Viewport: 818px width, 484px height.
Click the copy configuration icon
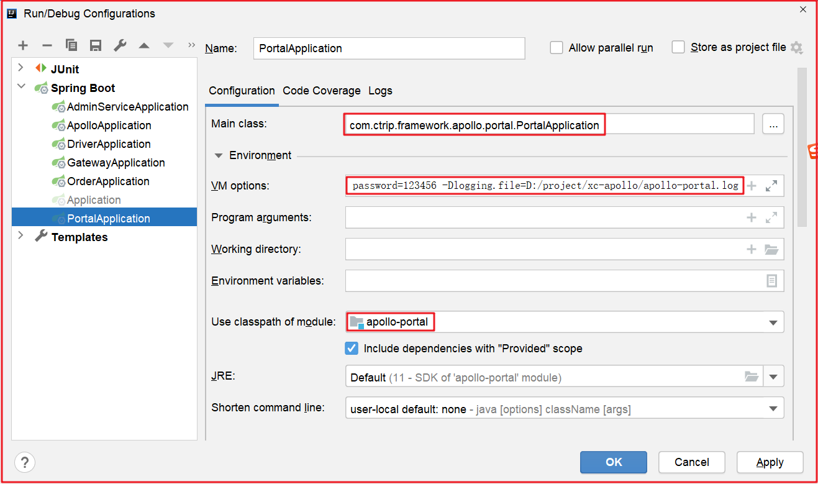click(x=71, y=45)
